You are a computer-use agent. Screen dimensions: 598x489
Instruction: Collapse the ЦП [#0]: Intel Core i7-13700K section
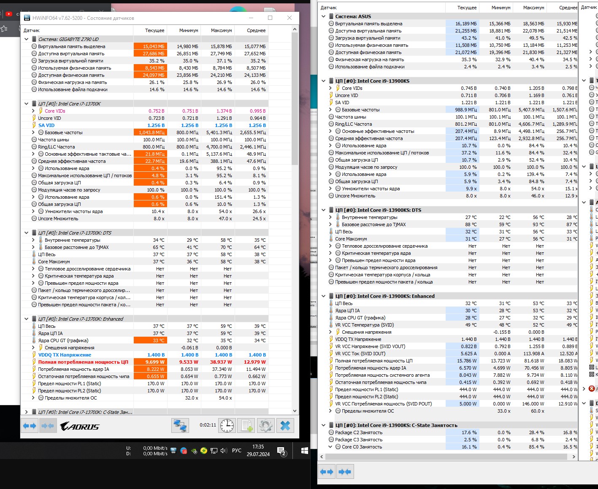pos(26,104)
